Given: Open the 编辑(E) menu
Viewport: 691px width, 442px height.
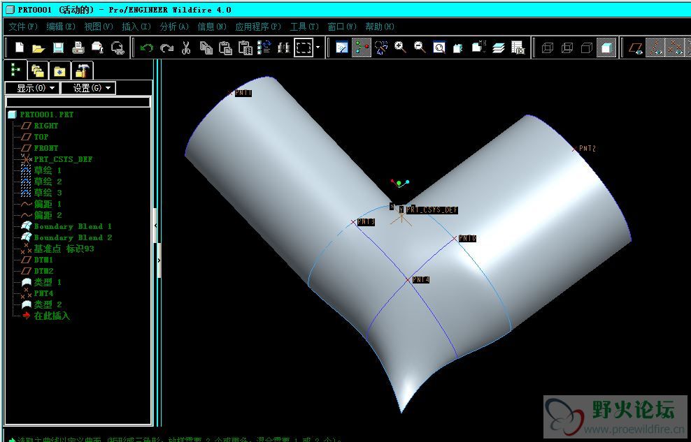Looking at the screenshot, I should coord(62,27).
